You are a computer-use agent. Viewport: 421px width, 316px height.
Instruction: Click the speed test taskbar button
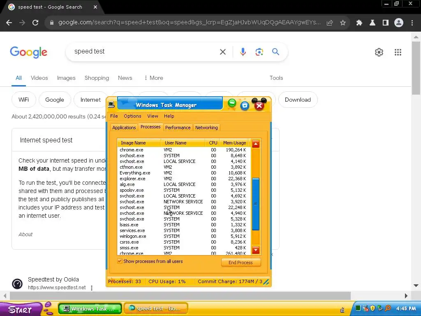(x=156, y=309)
